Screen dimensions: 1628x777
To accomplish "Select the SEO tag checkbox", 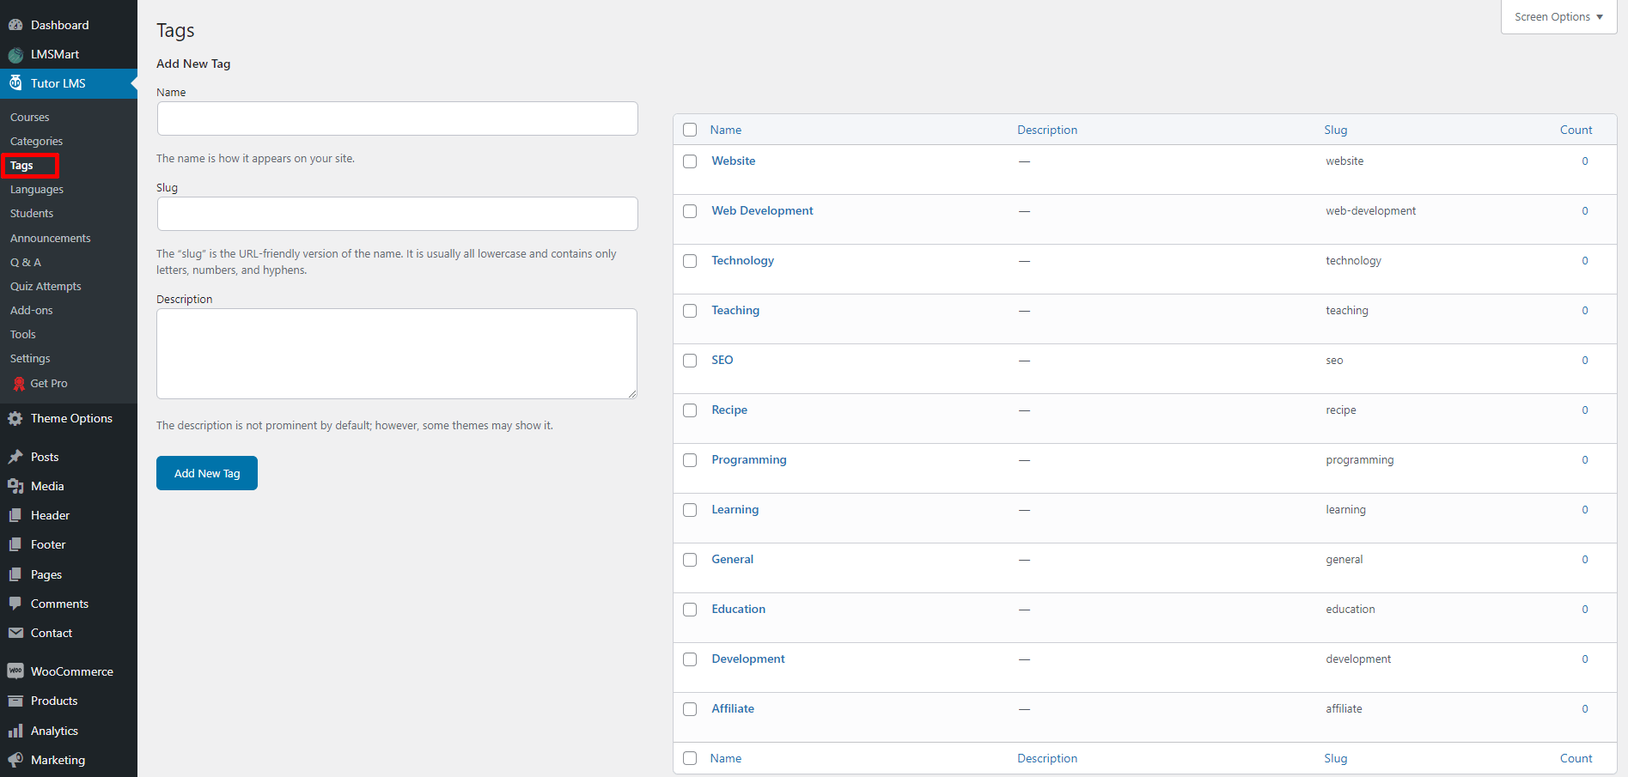I will tap(690, 361).
